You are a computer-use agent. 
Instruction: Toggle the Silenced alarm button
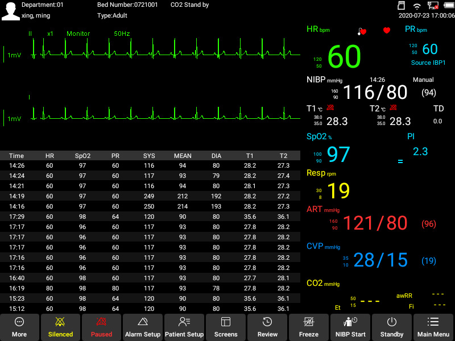60,327
